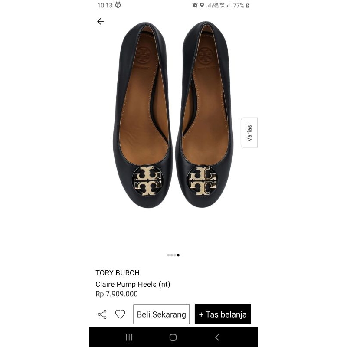Tap the active fourth image dot
Viewport: 347px width, 347px height.
(178, 255)
